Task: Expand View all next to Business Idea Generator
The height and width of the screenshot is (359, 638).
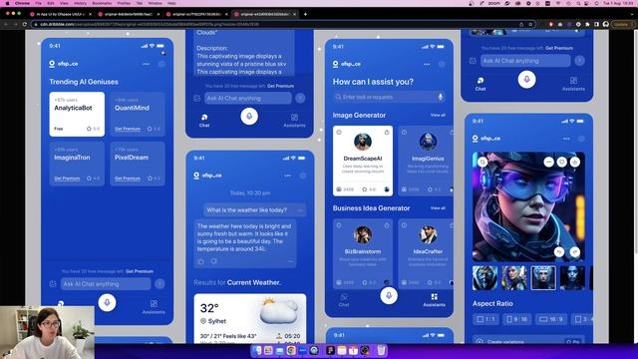Action: (438, 208)
